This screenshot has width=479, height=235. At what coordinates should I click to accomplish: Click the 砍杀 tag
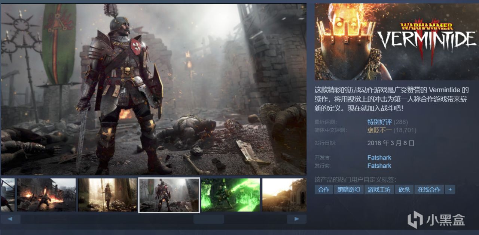point(404,190)
